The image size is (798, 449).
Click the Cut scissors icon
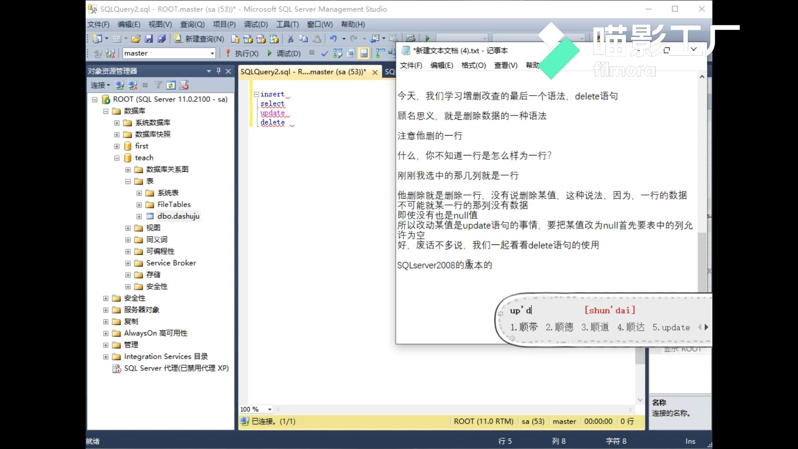click(x=291, y=39)
